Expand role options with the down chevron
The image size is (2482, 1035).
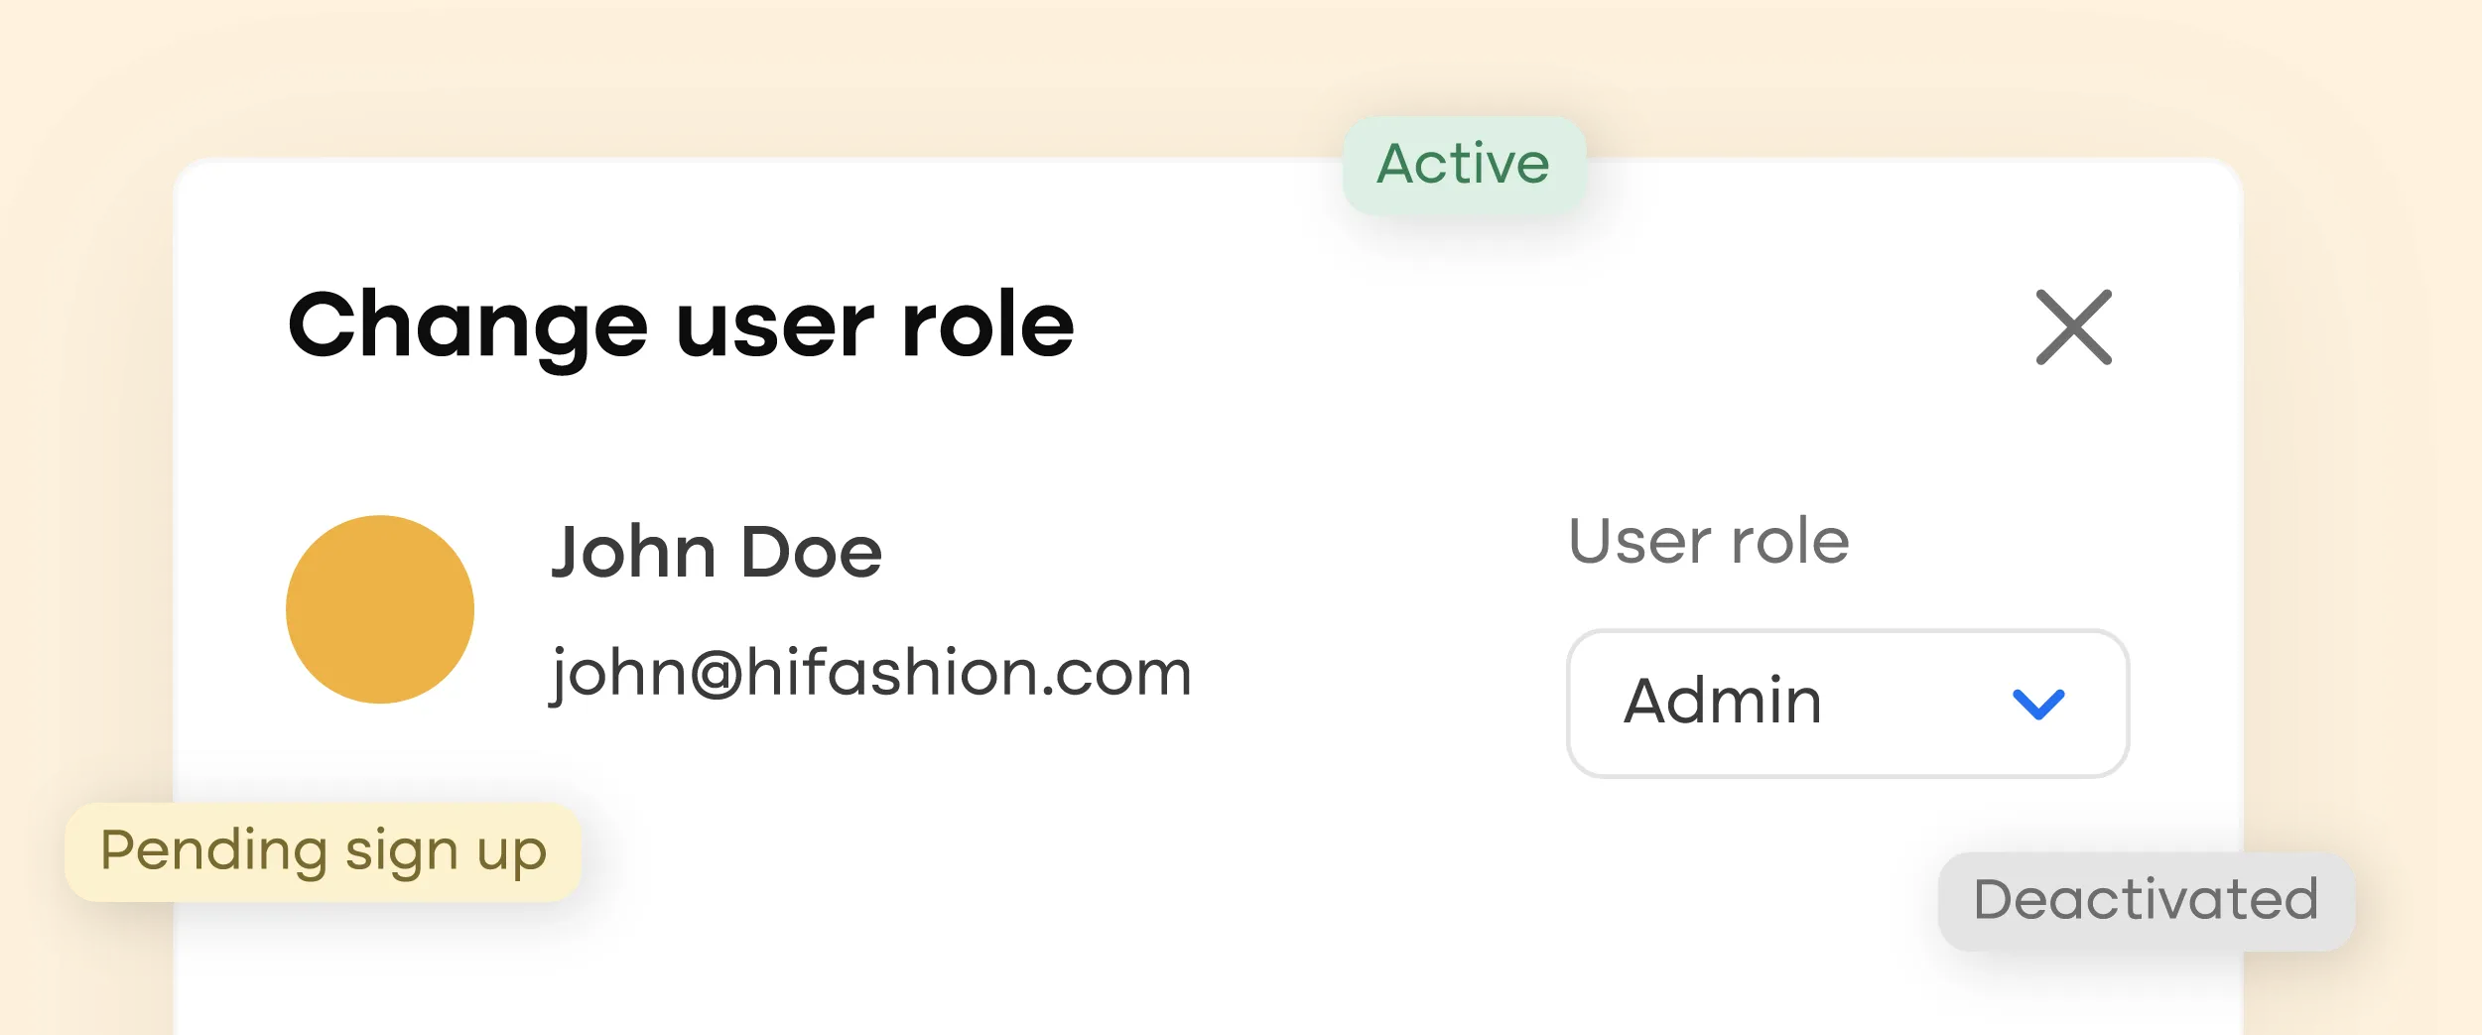(x=2038, y=704)
